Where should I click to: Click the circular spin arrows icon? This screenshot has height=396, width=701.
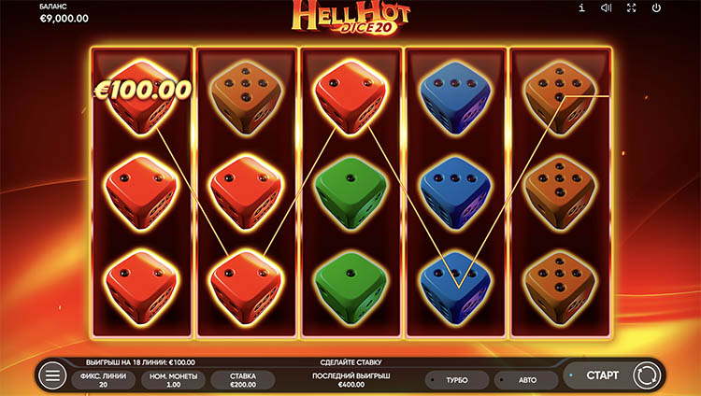click(647, 375)
